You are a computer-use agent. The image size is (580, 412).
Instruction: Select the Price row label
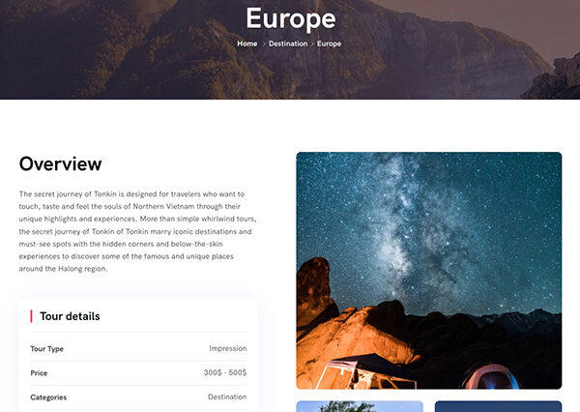coord(39,372)
